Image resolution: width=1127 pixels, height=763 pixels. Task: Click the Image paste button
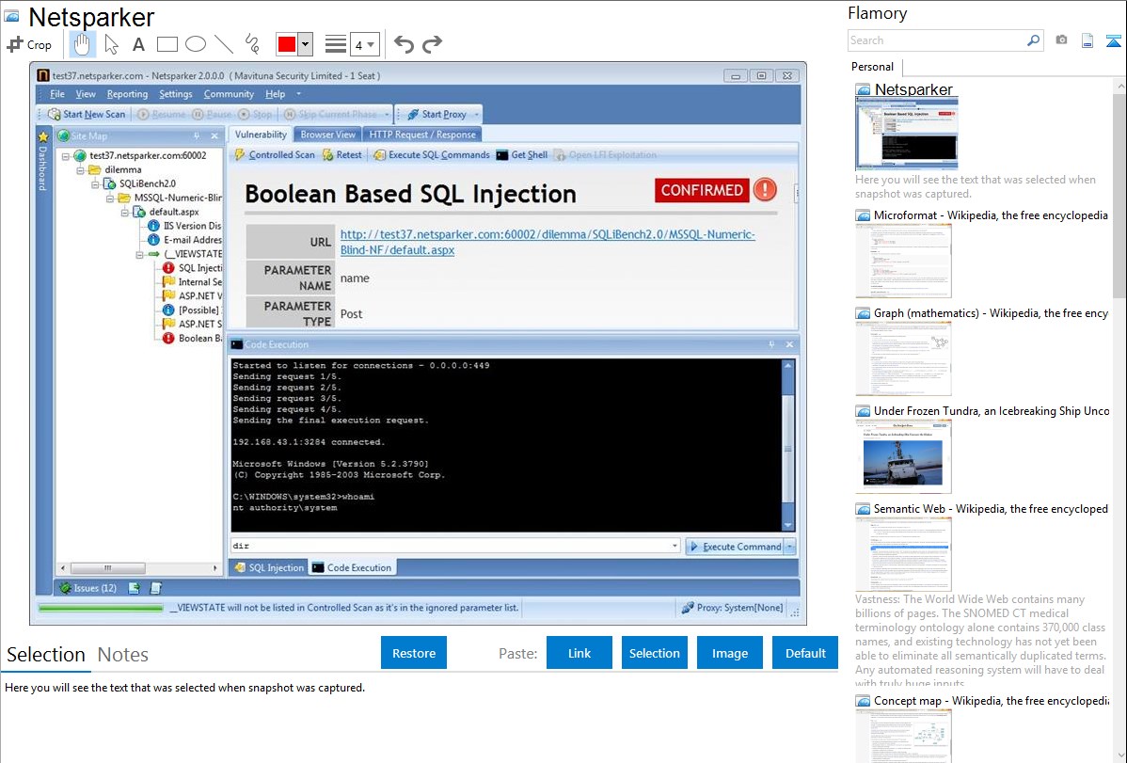pyautogui.click(x=730, y=653)
